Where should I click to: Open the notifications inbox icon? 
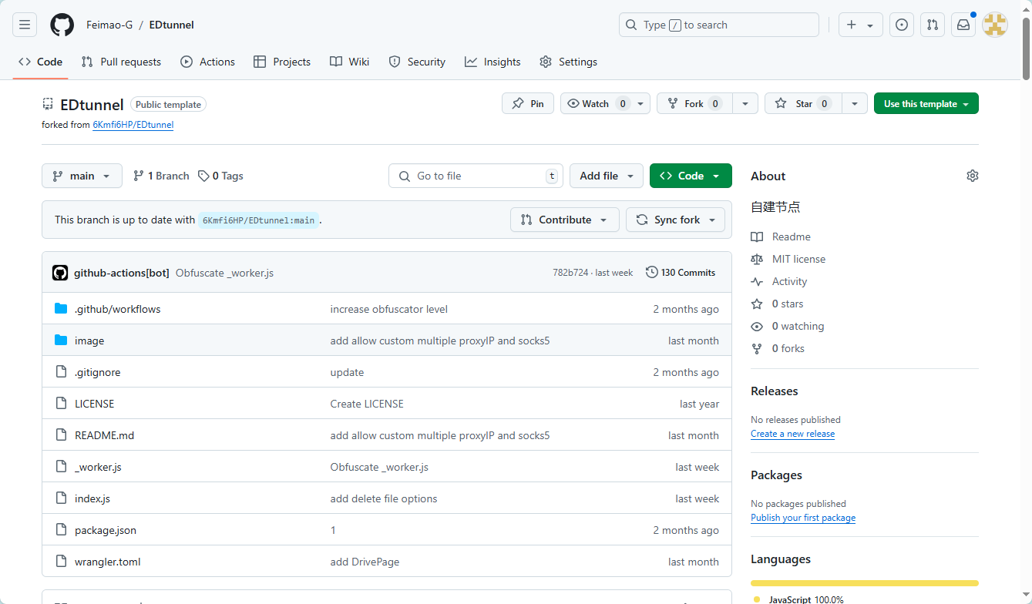[x=963, y=25]
